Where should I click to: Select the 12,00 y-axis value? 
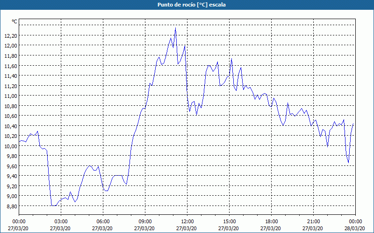pyautogui.click(x=11, y=46)
